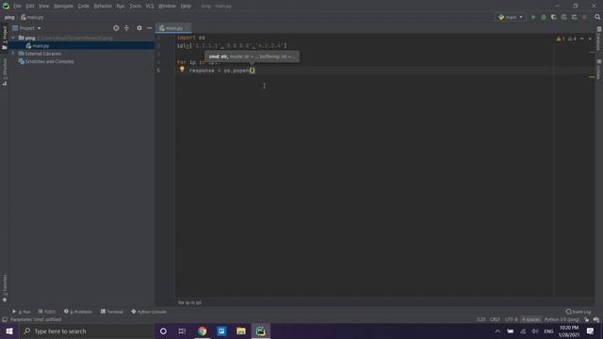Open the Tools menu
Image resolution: width=603 pixels, height=339 pixels.
click(135, 7)
